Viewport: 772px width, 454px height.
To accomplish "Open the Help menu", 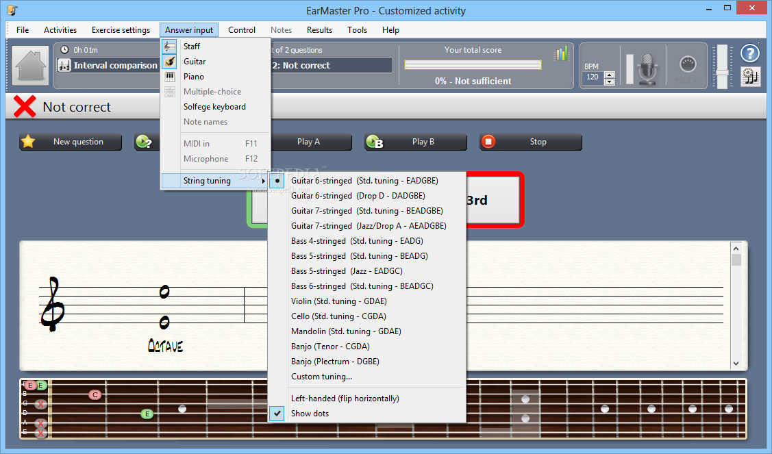I will coord(390,30).
